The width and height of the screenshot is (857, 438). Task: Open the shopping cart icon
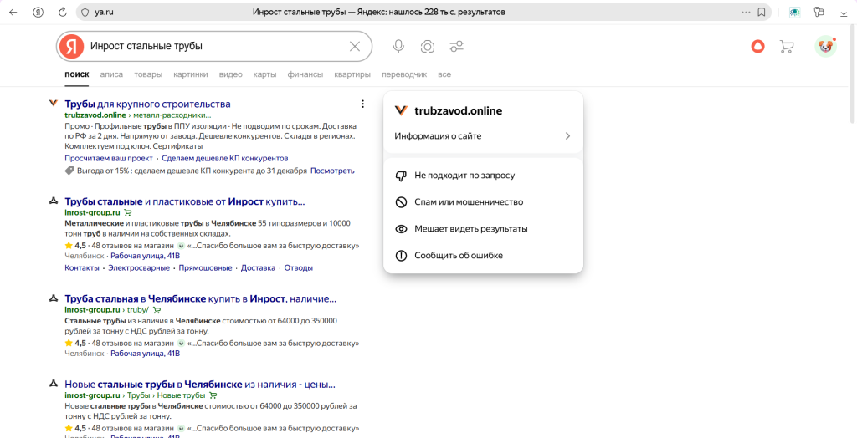[786, 47]
